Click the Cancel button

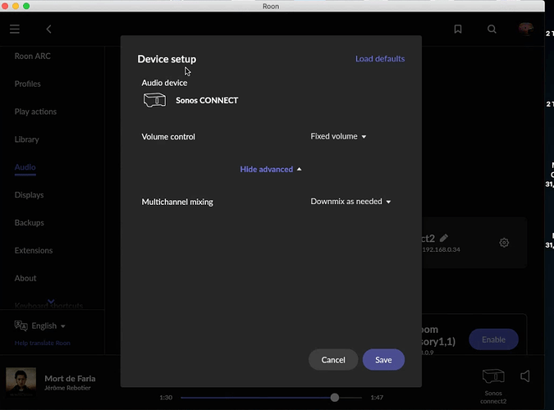[x=333, y=360]
